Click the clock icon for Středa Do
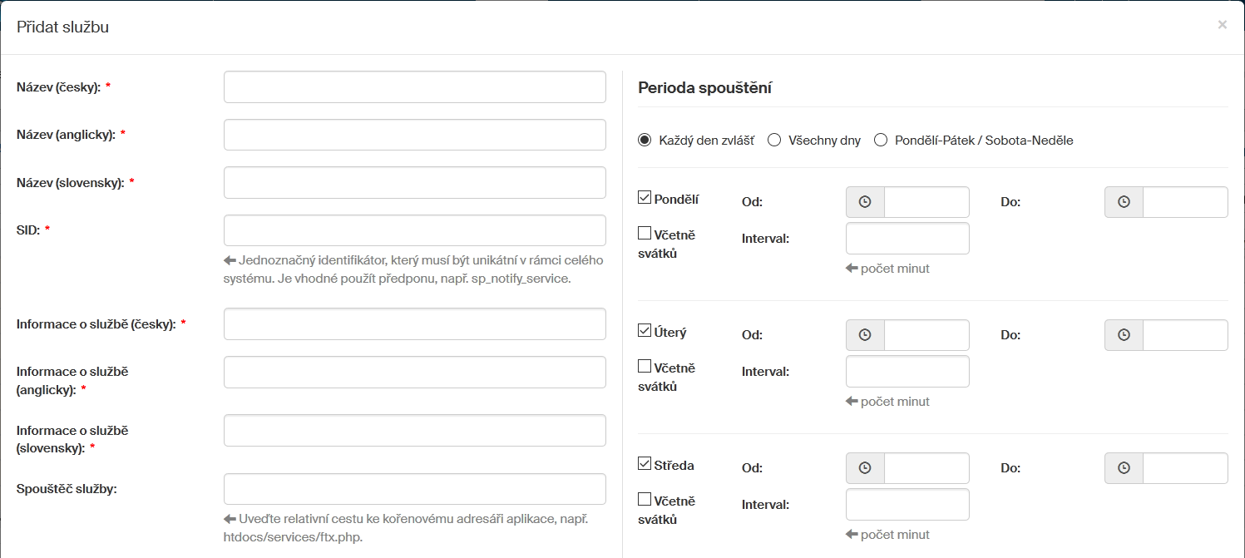1245x558 pixels. click(1124, 468)
